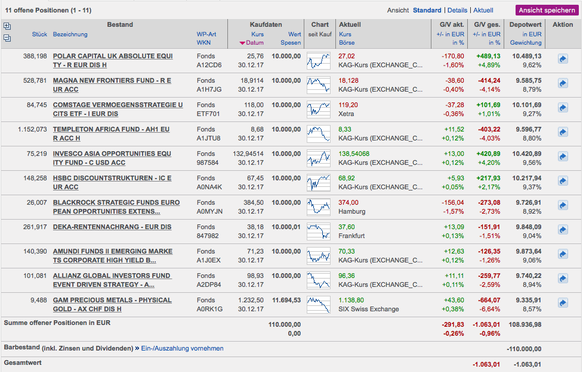Open action icon for GAM Precious Metals

point(562,304)
